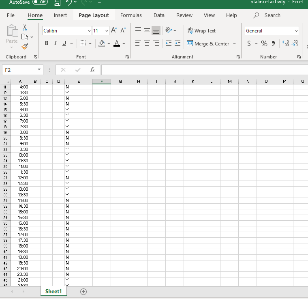The image size is (308, 299).
Task: Click the Borders icon
Action: pyautogui.click(x=83, y=43)
